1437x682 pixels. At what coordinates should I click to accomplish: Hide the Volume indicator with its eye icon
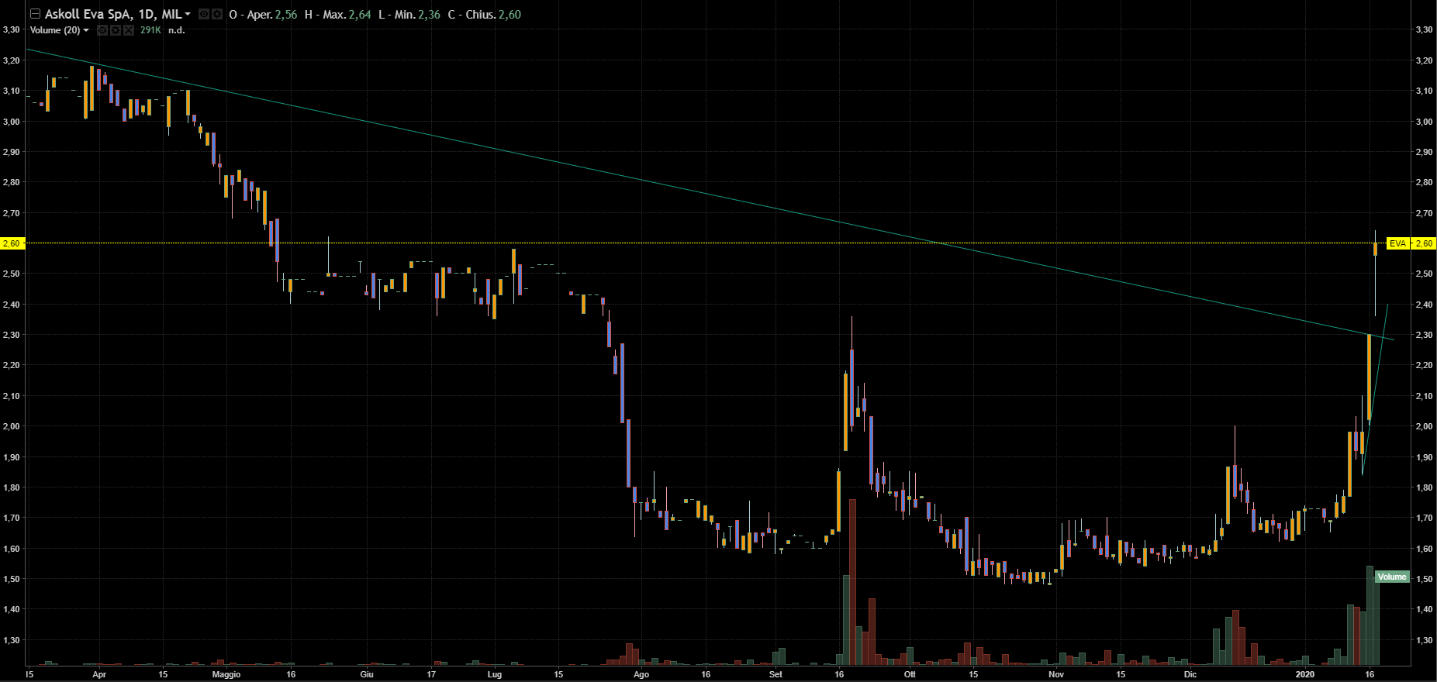click(103, 30)
